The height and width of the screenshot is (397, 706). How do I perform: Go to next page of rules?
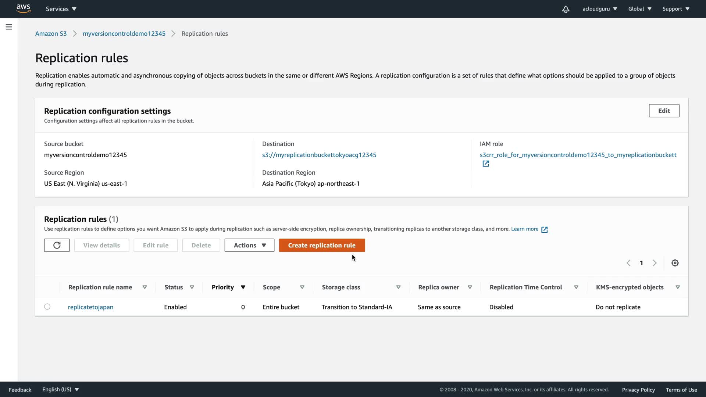pos(655,263)
